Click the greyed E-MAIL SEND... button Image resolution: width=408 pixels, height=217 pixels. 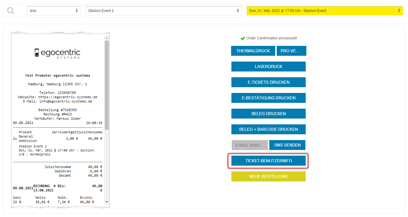click(249, 145)
